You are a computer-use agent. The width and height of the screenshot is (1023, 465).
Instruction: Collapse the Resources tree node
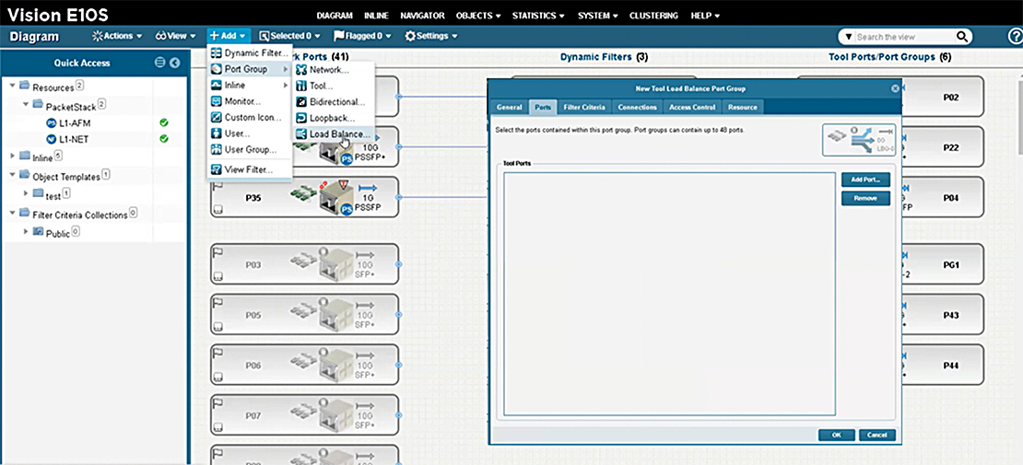pos(13,87)
